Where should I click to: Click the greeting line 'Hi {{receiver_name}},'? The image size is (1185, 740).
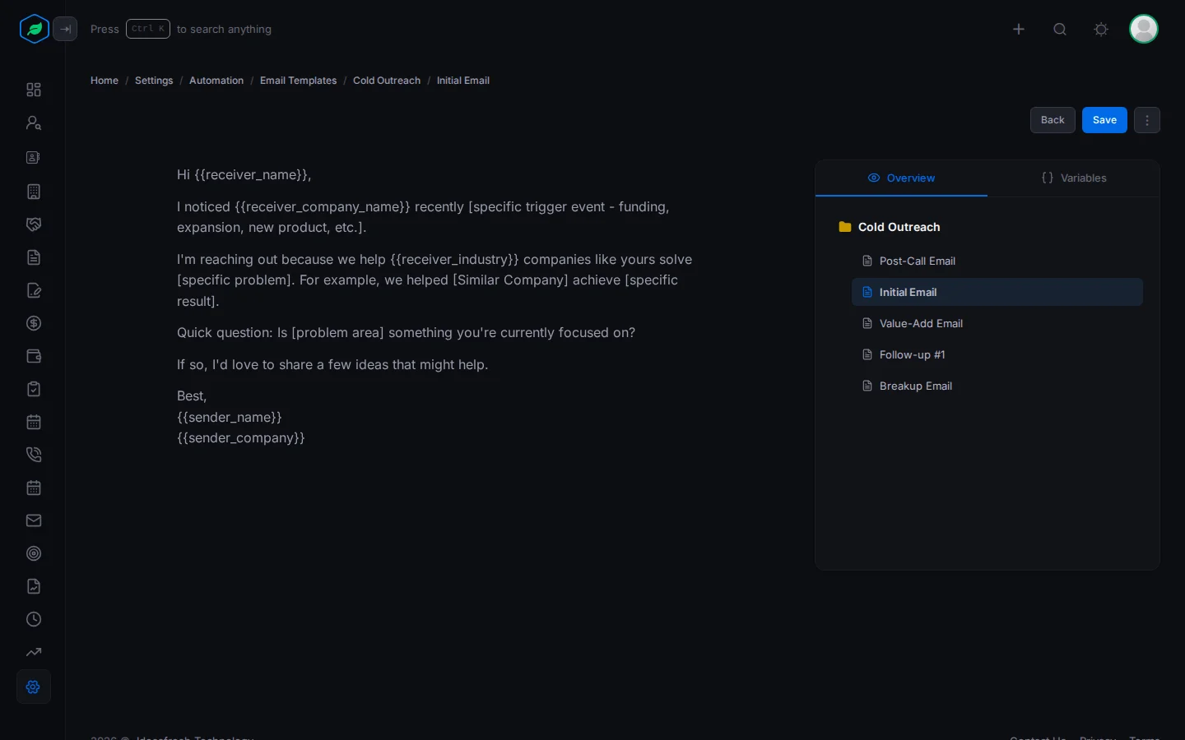coord(244,174)
